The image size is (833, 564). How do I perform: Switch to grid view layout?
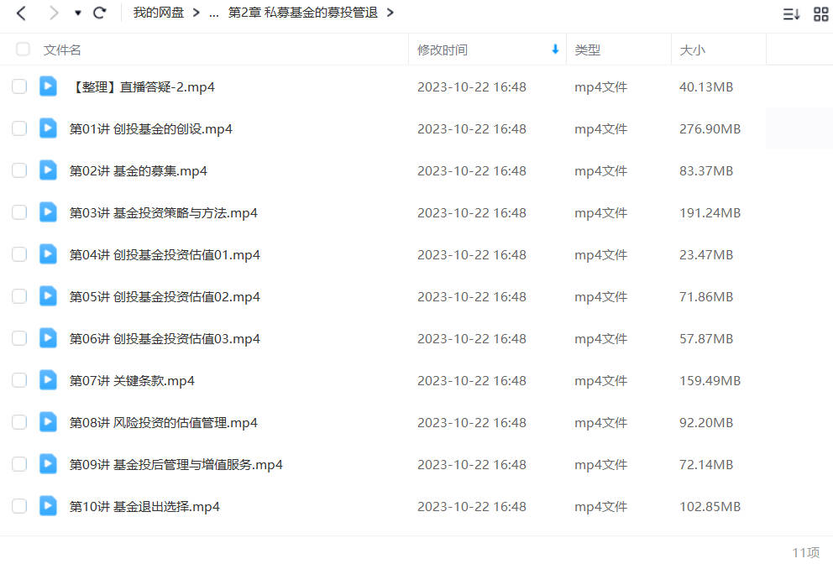pos(820,13)
